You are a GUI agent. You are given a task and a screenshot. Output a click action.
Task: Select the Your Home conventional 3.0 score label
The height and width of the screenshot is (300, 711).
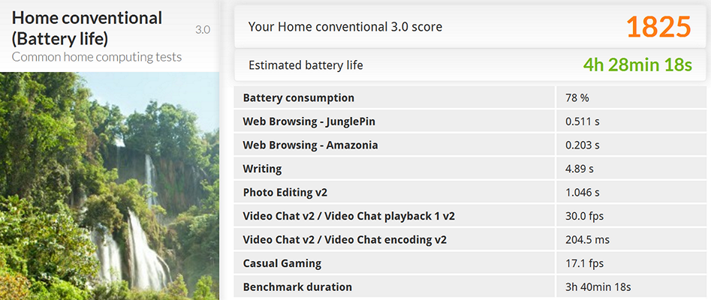pos(345,27)
